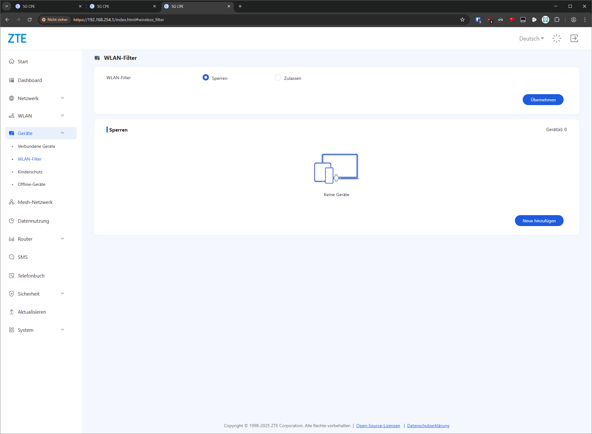Screen dimensions: 592x434
Task: Click the System squares icon
Action: 12,330
